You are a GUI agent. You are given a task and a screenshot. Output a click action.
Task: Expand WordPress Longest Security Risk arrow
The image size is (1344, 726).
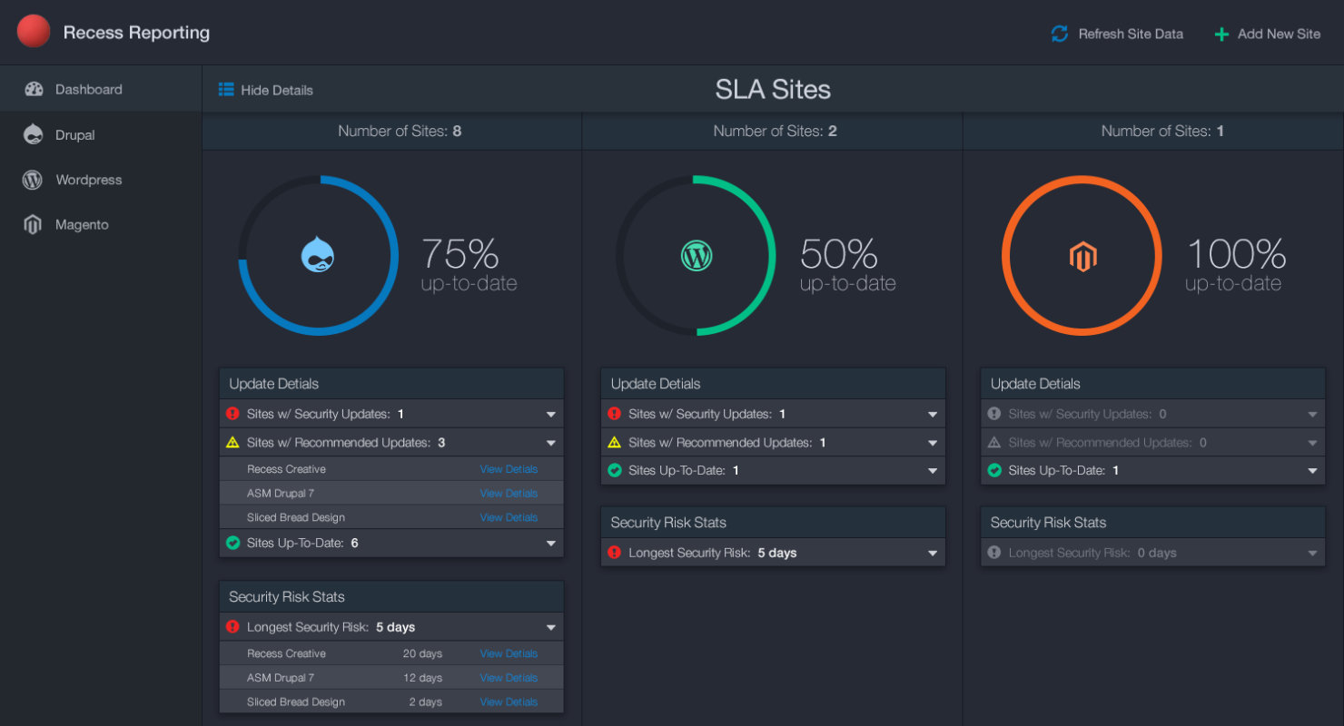point(932,554)
